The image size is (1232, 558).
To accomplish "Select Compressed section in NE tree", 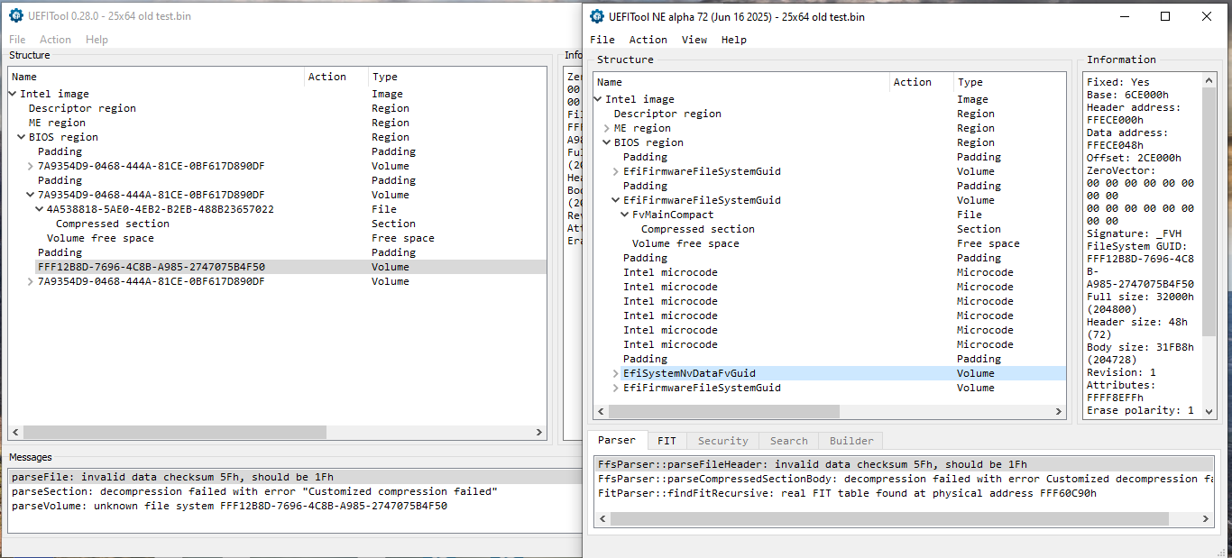I will (697, 229).
